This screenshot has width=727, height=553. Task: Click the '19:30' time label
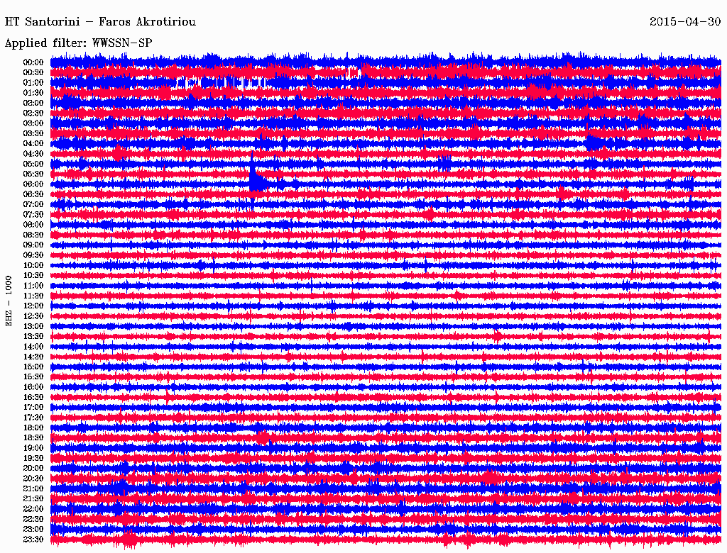[33, 458]
